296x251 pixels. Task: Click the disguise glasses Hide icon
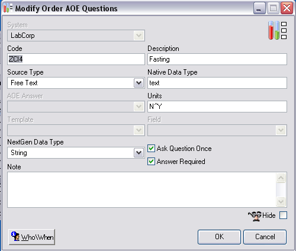click(255, 215)
